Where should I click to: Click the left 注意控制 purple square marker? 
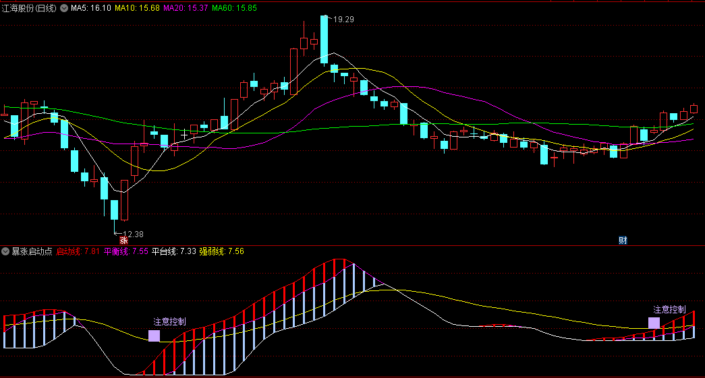[x=154, y=336]
